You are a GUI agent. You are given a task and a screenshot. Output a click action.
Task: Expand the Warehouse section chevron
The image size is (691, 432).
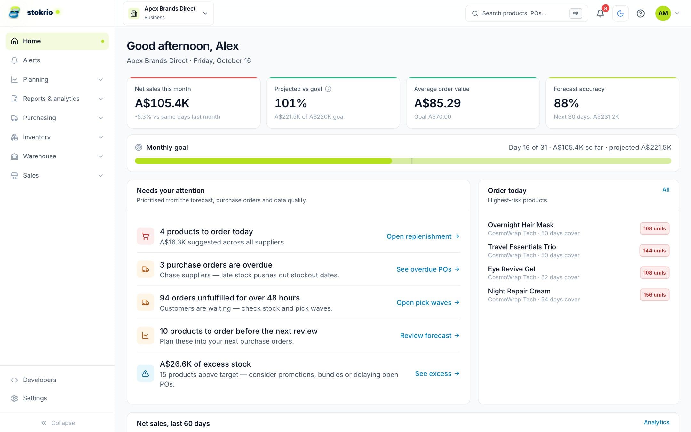(101, 156)
